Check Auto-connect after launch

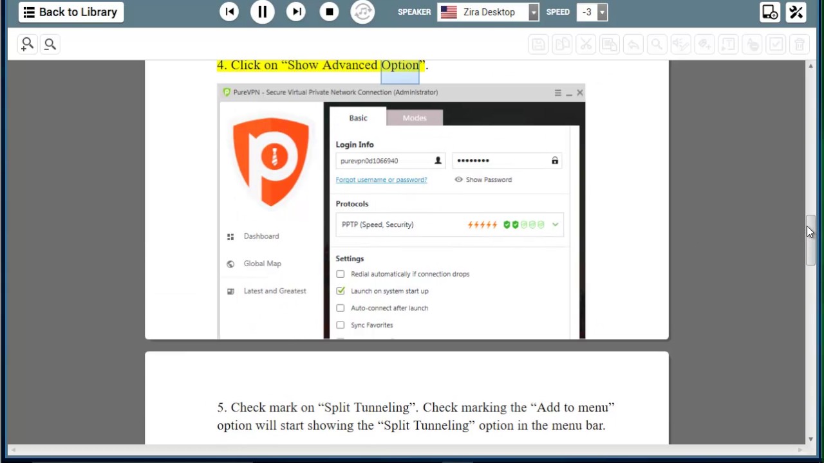click(341, 308)
